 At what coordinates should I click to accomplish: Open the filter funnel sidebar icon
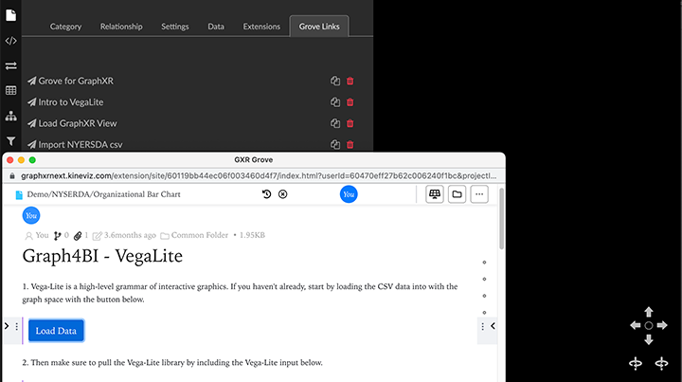(10, 140)
